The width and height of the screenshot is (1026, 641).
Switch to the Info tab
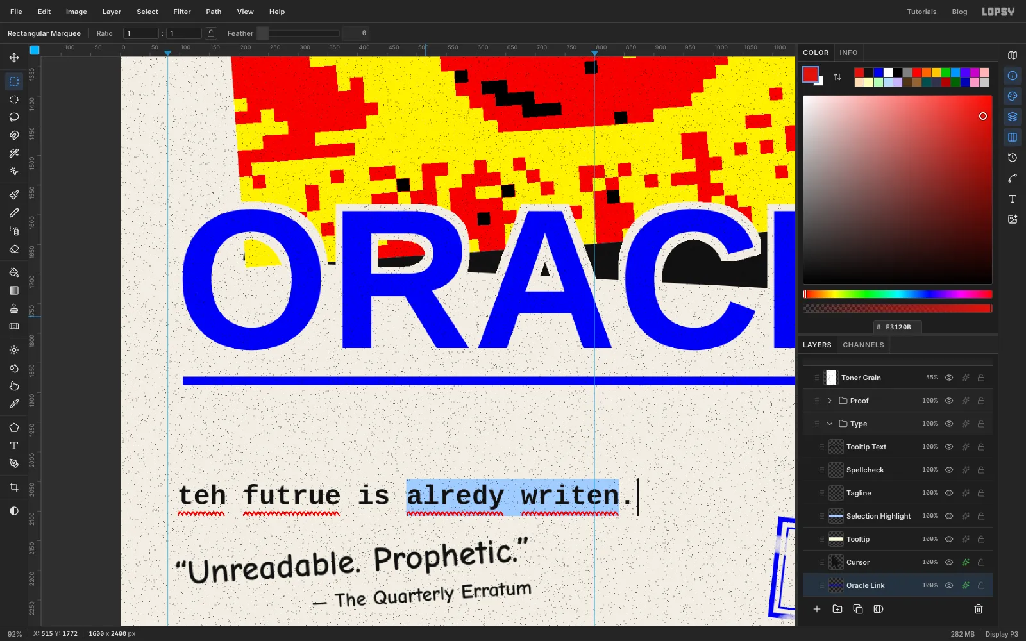pos(848,53)
